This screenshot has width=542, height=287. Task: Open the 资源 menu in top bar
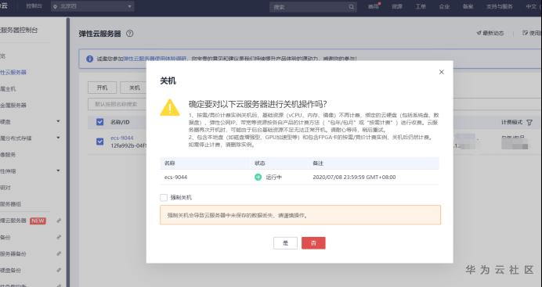pos(397,6)
